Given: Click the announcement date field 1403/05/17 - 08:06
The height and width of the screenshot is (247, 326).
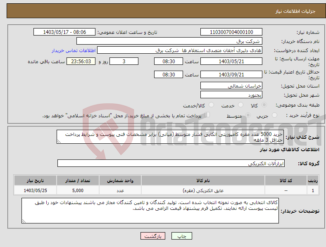Looking at the screenshot, I should (64, 32).
